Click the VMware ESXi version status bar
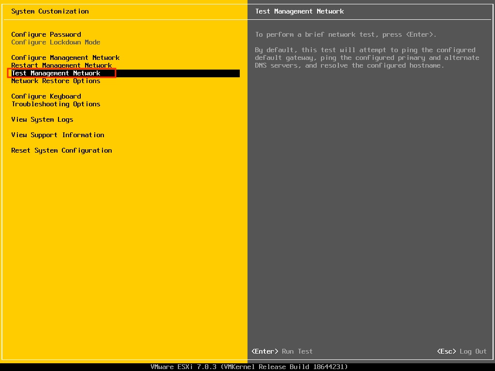 pyautogui.click(x=247, y=367)
